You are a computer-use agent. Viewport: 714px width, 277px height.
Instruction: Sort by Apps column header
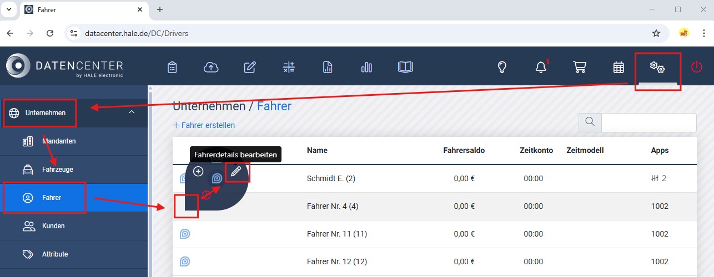(x=660, y=150)
